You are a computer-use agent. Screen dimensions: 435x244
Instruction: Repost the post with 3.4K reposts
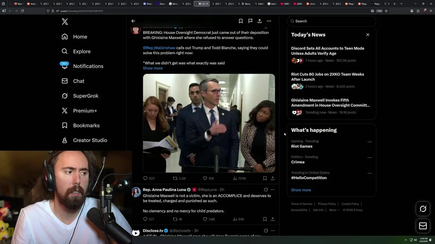pyautogui.click(x=179, y=178)
